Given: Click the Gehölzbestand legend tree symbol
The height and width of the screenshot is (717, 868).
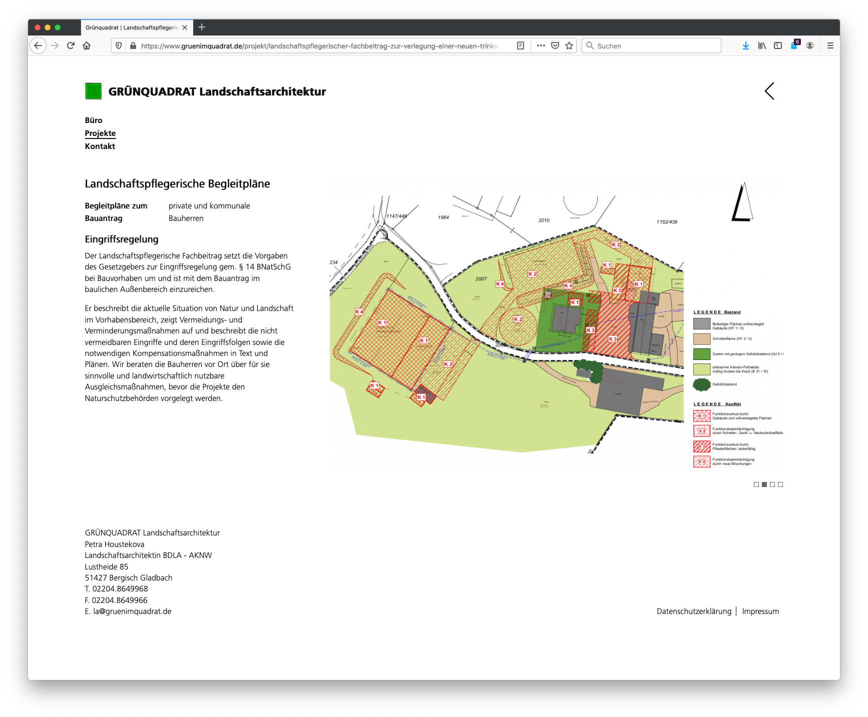Looking at the screenshot, I should point(702,384).
